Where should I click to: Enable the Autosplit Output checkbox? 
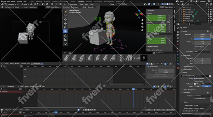click(194, 99)
